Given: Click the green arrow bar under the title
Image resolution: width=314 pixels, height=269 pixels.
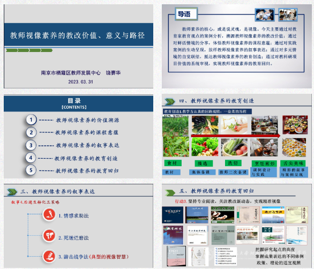Looking at the screenshot, I should pyautogui.click(x=29, y=50).
